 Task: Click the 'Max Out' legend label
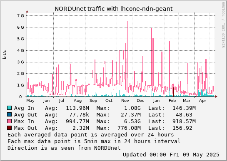pyautogui.click(x=26, y=128)
